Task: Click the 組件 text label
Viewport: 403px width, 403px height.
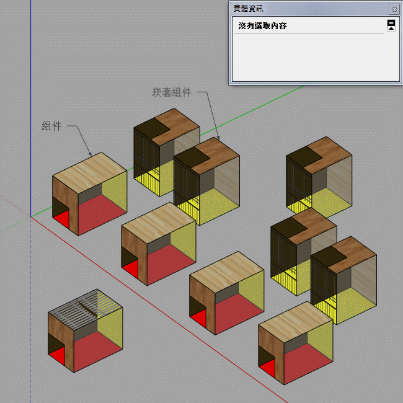Action: click(x=51, y=126)
